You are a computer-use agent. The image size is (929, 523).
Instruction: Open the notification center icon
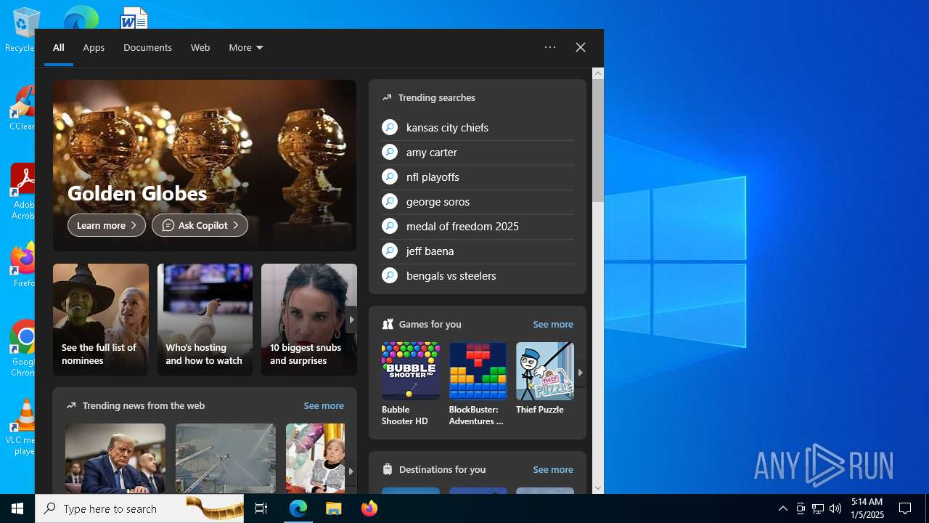(905, 508)
